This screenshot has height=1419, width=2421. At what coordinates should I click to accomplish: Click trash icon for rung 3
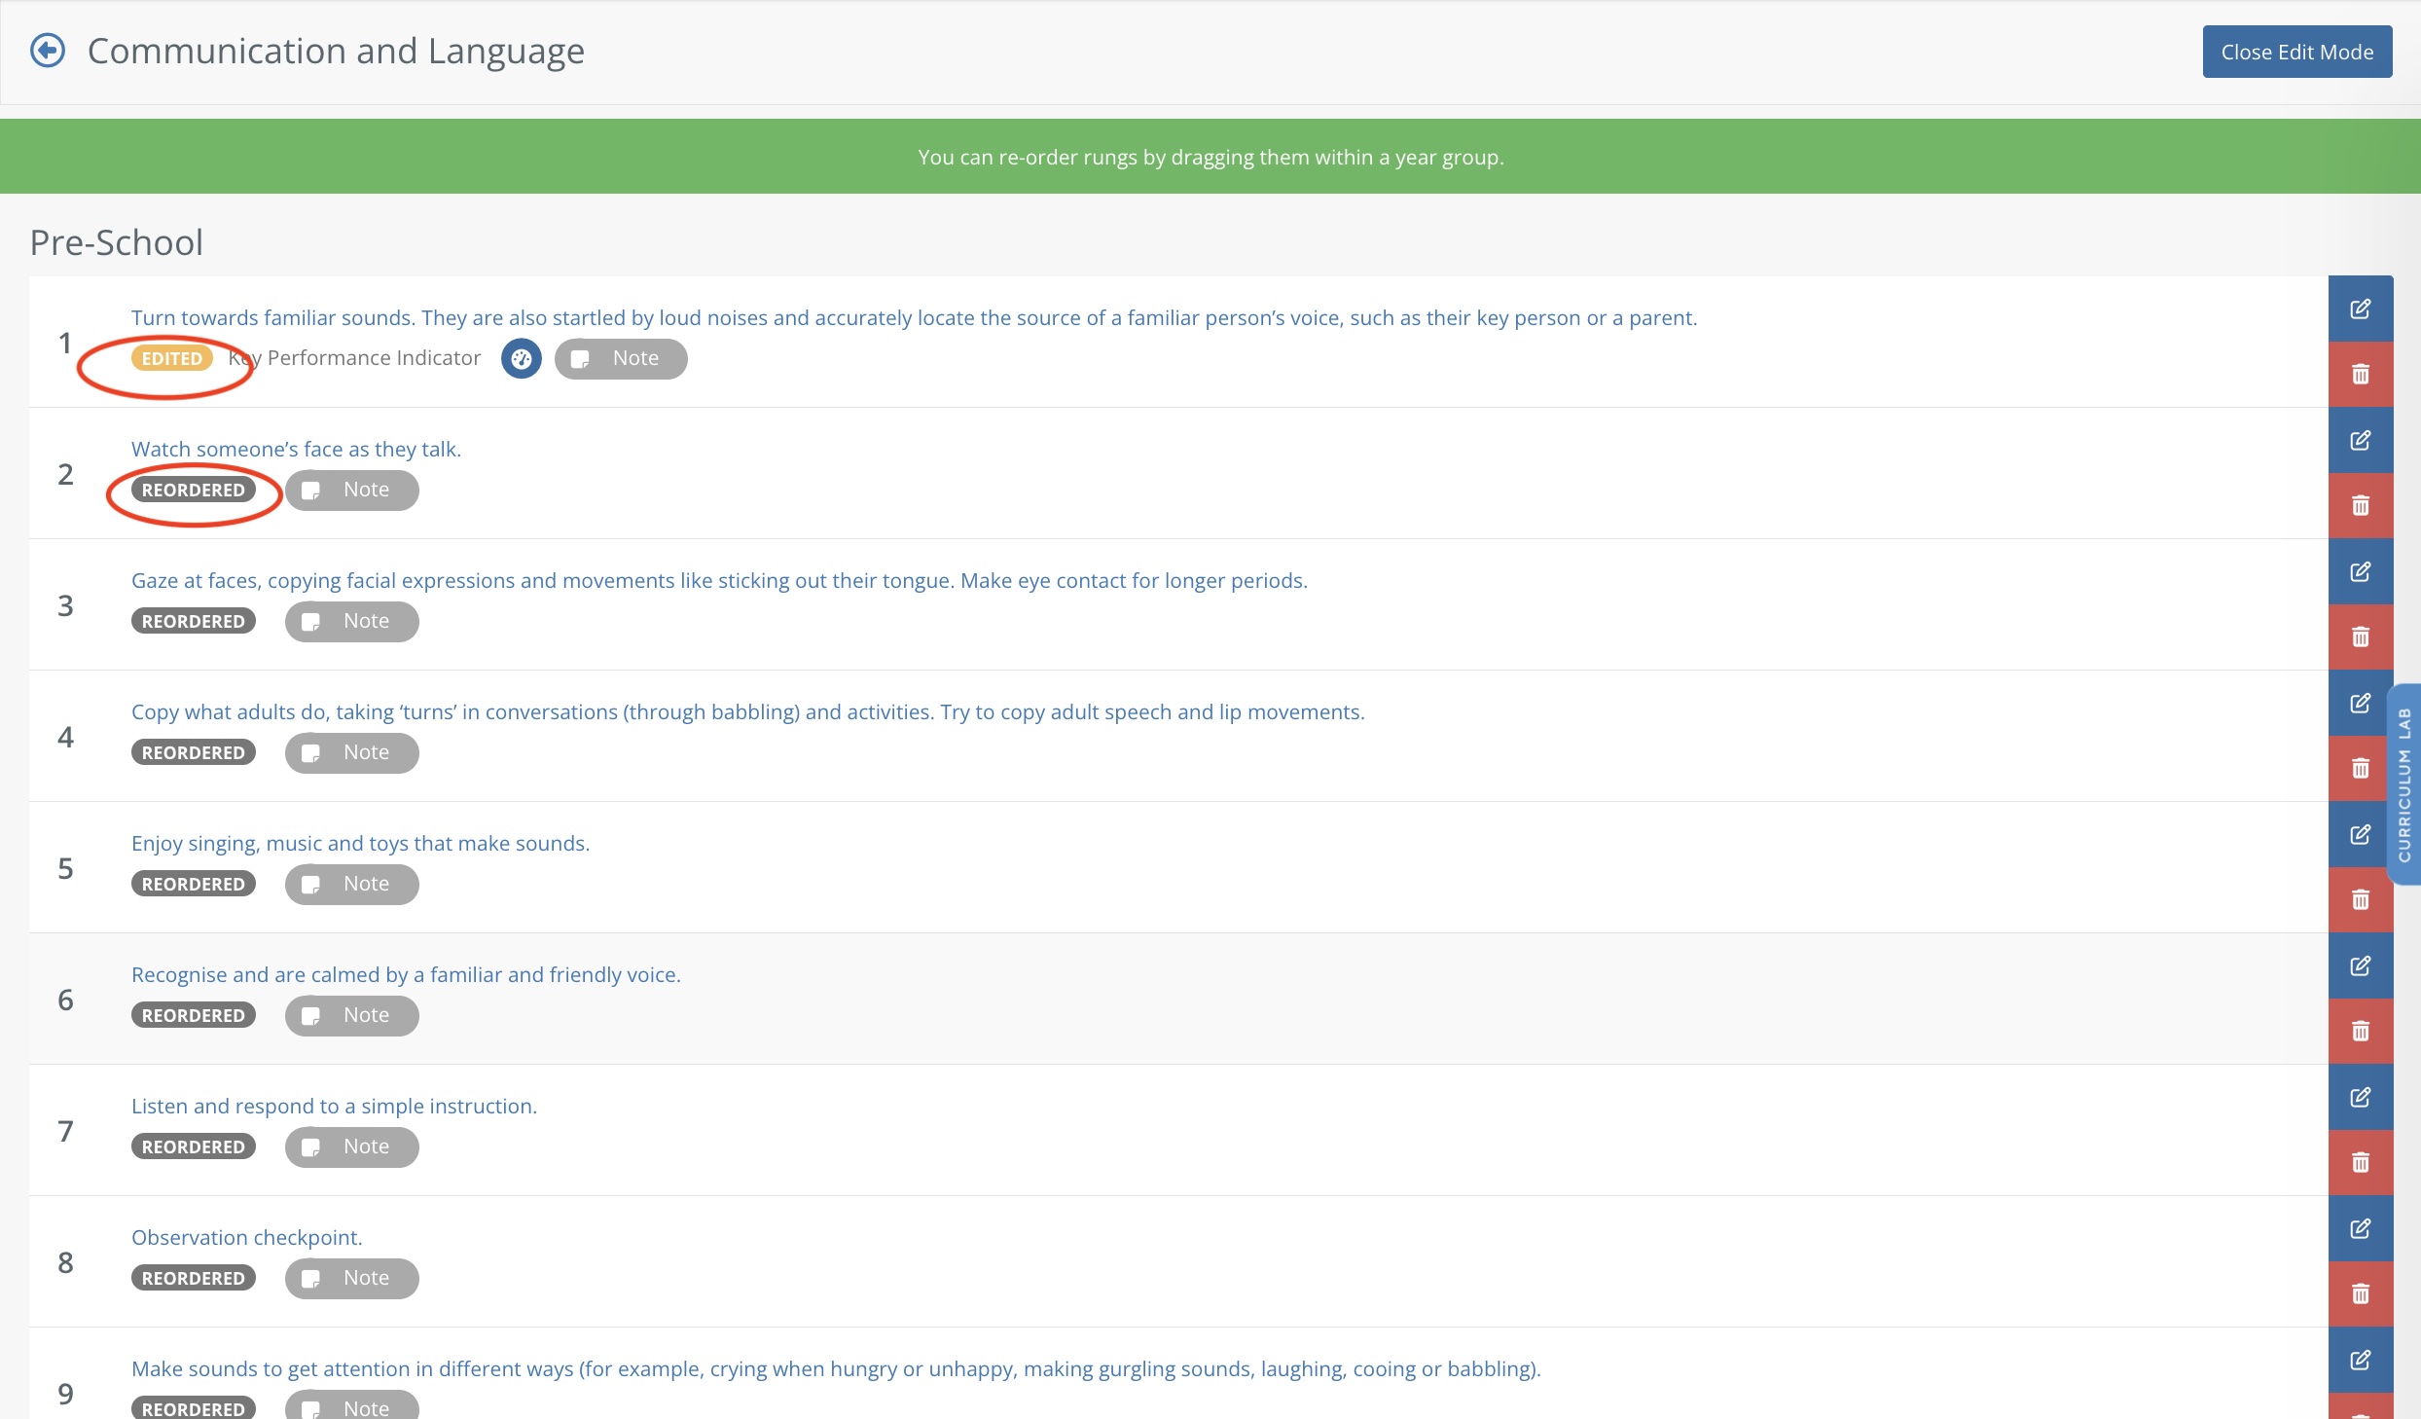point(2360,637)
